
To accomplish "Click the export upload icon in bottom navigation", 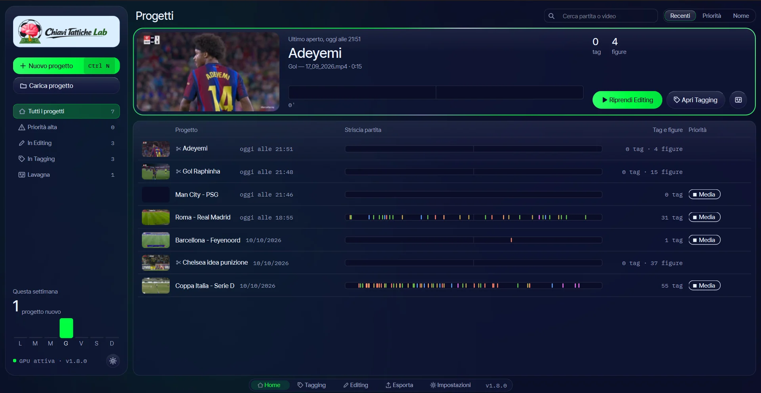I will (x=388, y=385).
